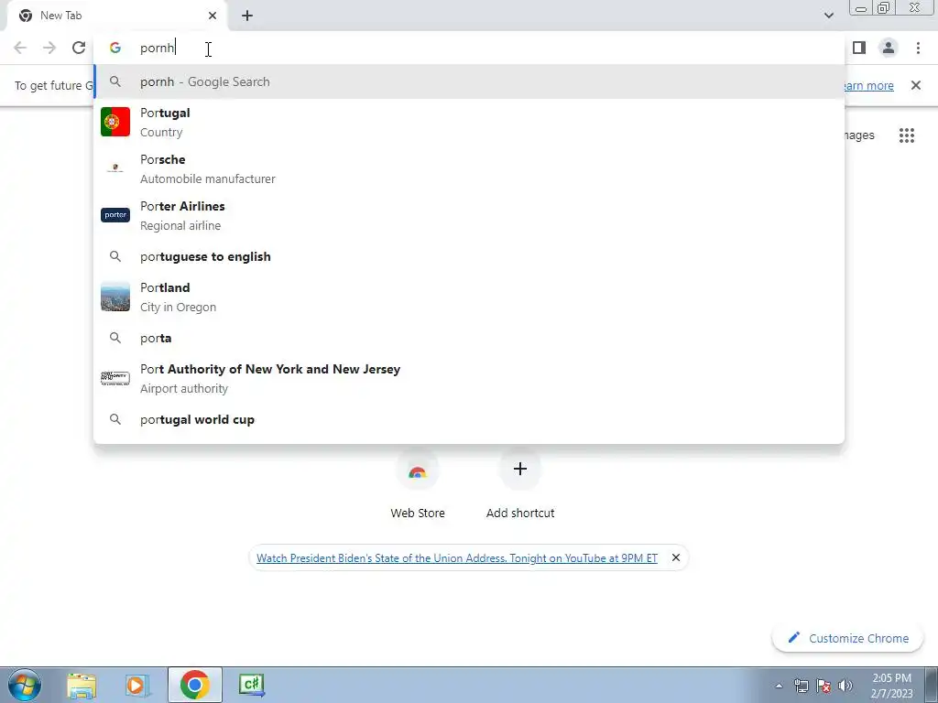
Task: Click the volume speaker tray icon
Action: (x=845, y=687)
